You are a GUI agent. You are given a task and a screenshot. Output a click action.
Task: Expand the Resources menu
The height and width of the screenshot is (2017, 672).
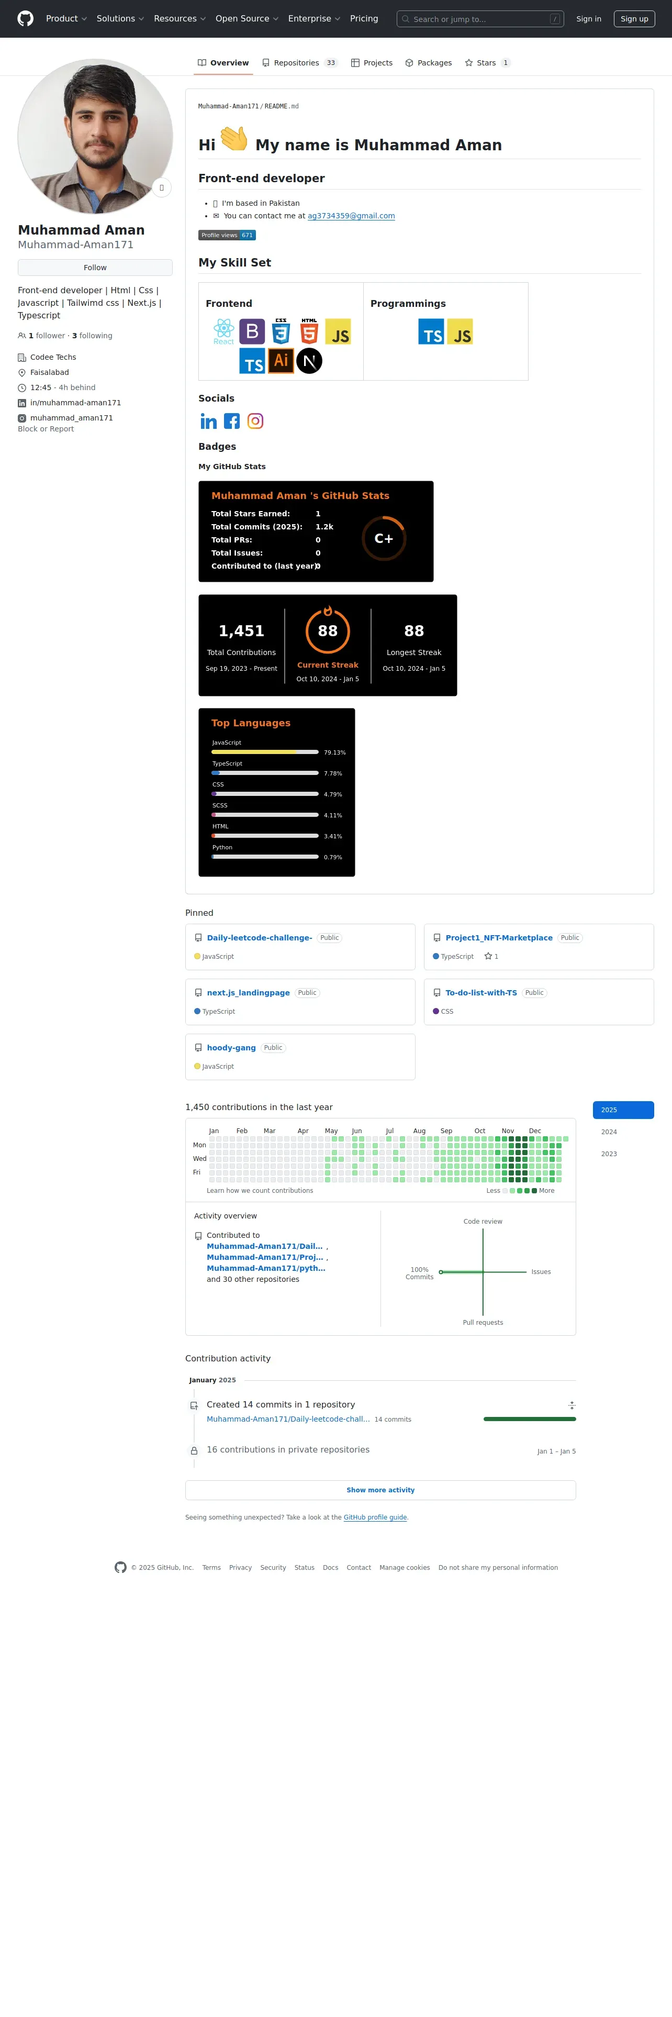tap(180, 19)
